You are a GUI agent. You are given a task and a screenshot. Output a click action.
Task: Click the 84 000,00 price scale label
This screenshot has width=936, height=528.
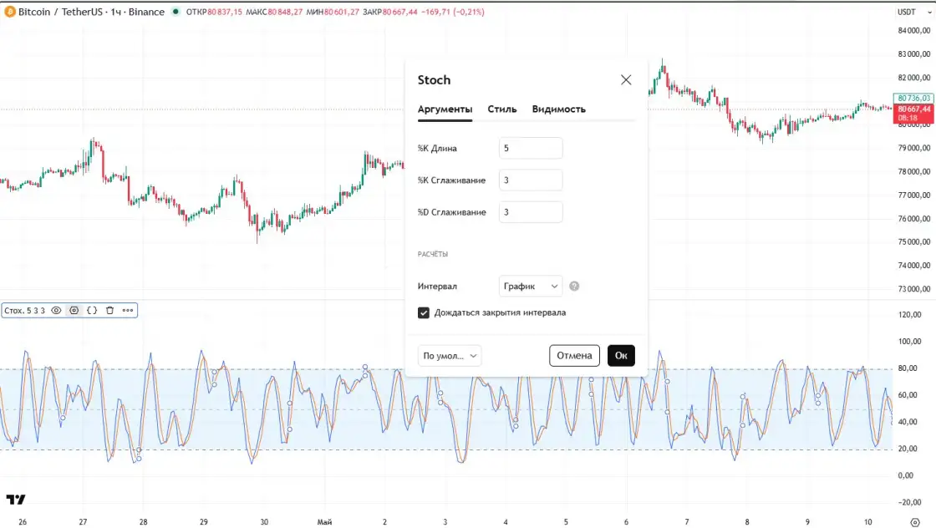click(x=914, y=30)
